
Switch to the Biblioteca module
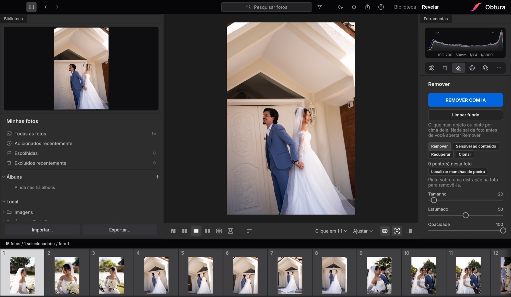click(x=405, y=7)
